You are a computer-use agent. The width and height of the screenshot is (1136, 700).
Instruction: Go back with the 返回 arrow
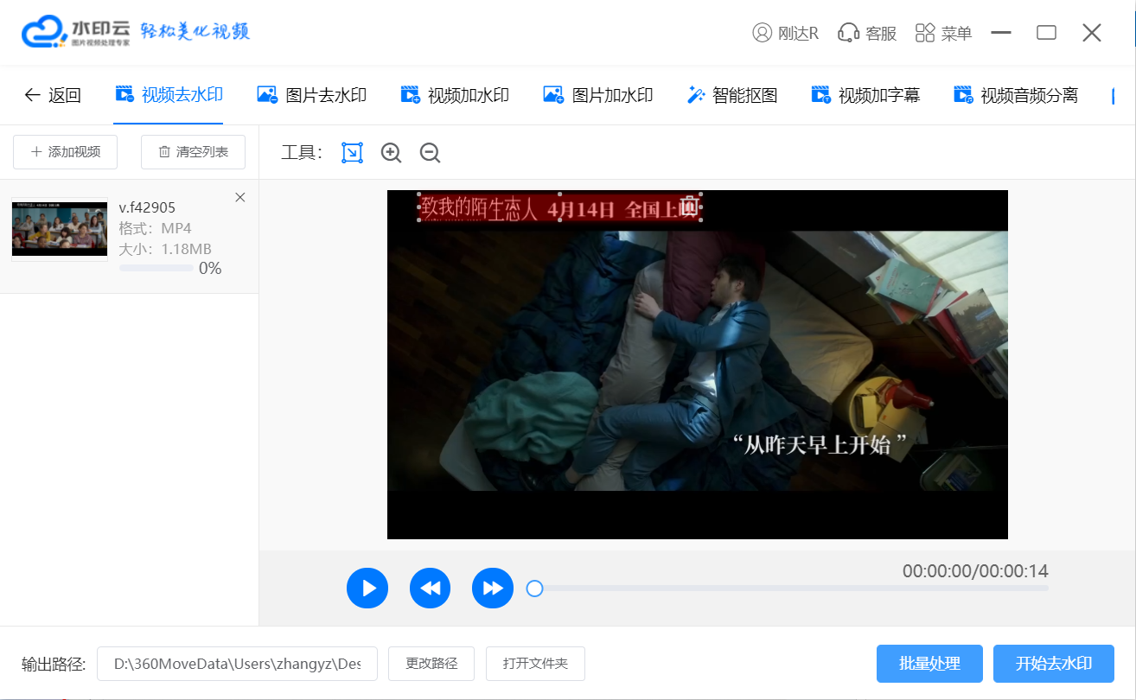coord(52,95)
